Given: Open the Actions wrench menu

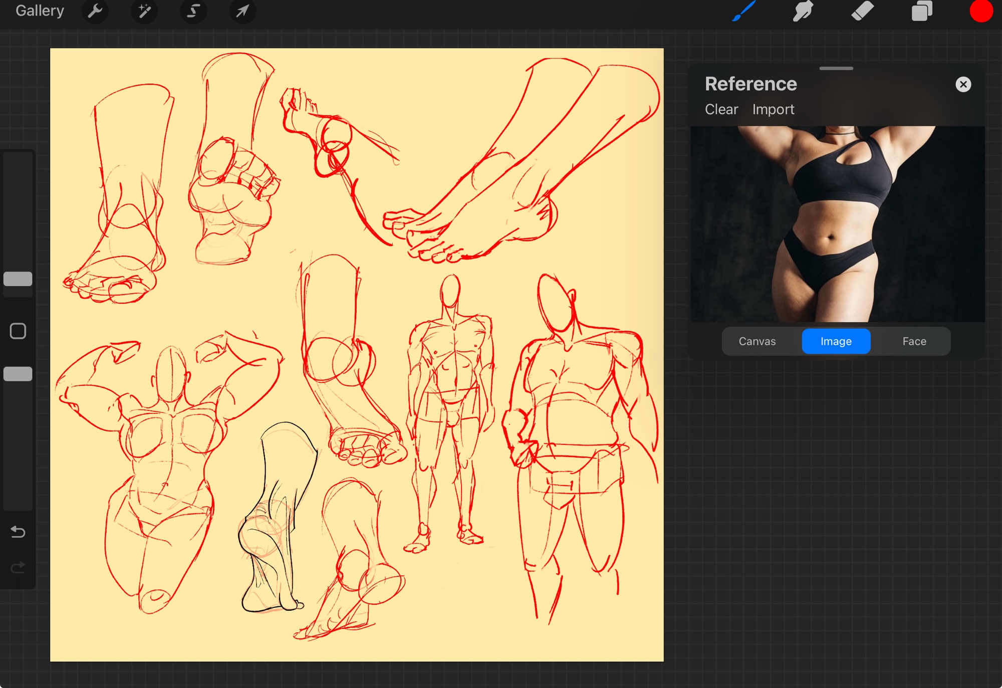Looking at the screenshot, I should click(95, 11).
